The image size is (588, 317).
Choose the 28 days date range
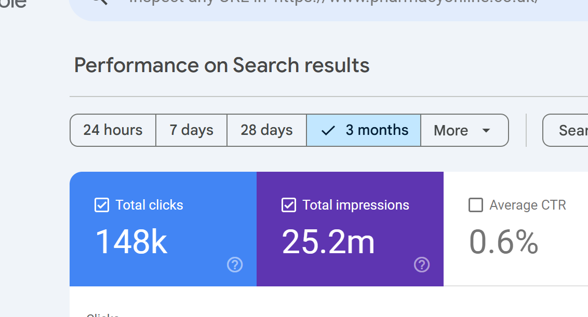click(x=266, y=130)
